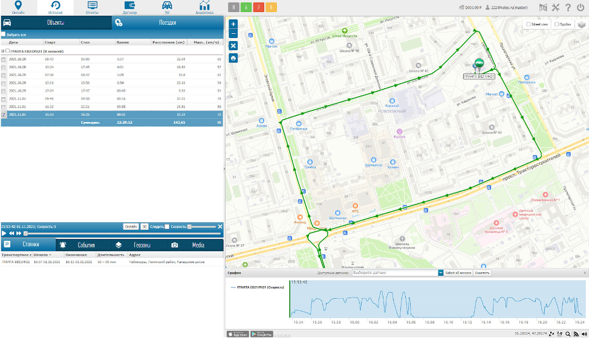Toggle the Пробки traffic checkbox
The width and height of the screenshot is (589, 338).
tap(556, 25)
